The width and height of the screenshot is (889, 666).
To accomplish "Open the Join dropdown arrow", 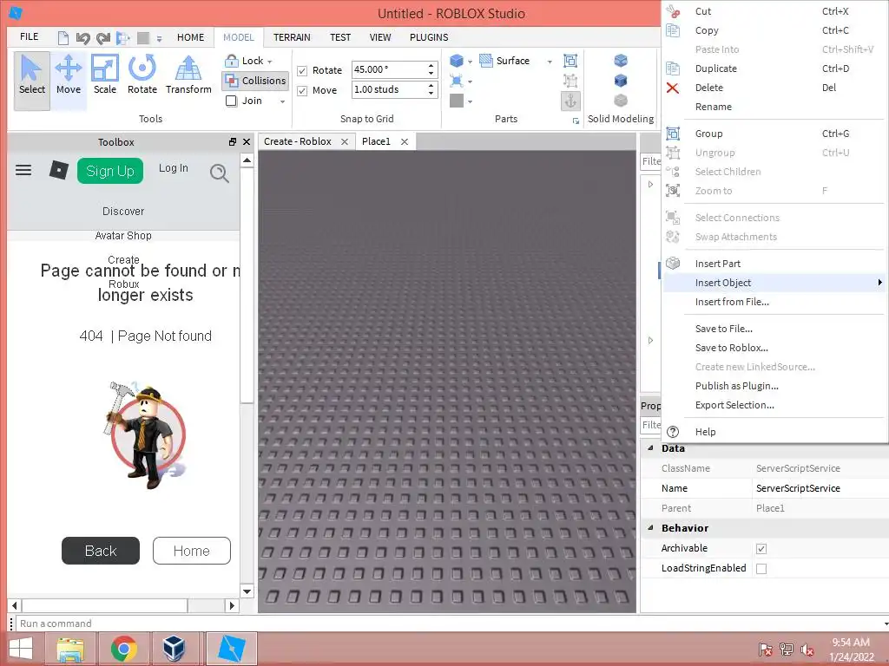I will pyautogui.click(x=282, y=101).
